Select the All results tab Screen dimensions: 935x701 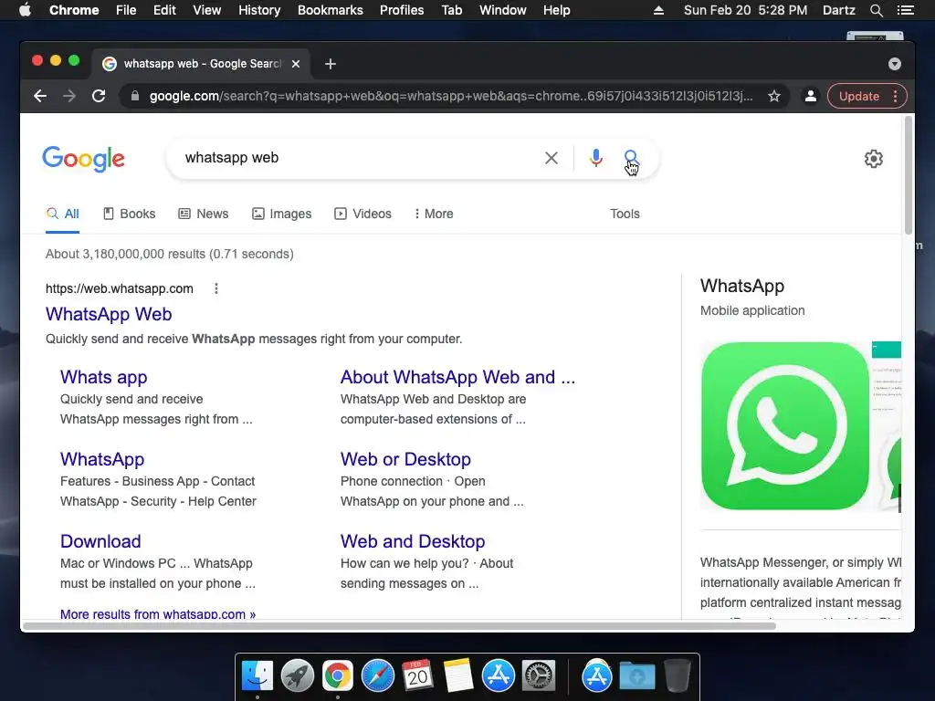coord(63,214)
